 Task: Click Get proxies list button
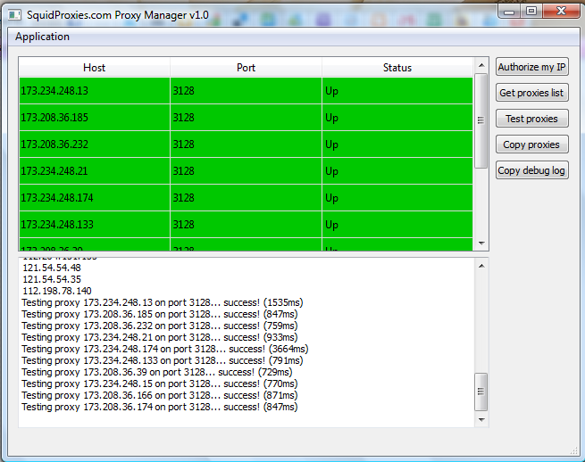532,93
